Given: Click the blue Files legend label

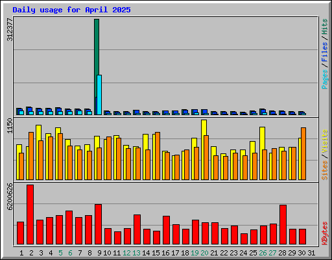Looking at the screenshot, I should coord(325,52).
